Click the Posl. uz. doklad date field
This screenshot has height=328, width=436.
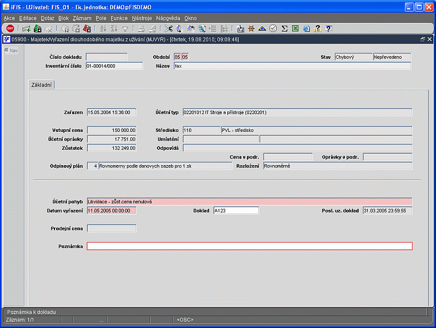[x=387, y=210]
